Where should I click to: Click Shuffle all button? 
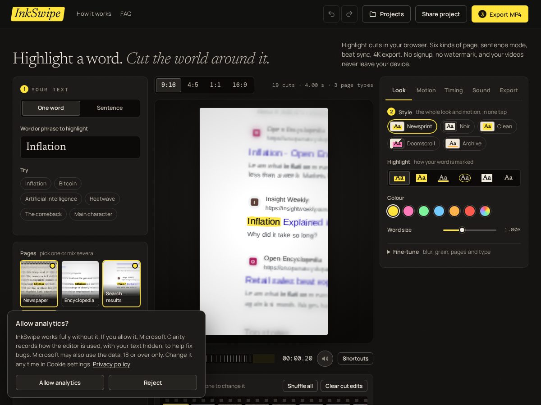click(300, 386)
